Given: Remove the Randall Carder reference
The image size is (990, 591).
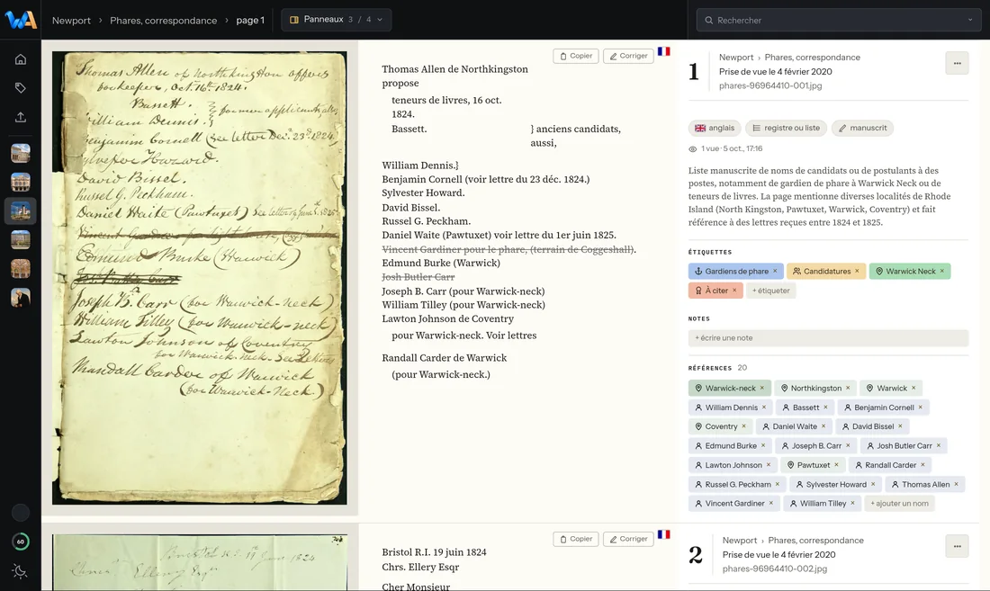Looking at the screenshot, I should pos(922,465).
